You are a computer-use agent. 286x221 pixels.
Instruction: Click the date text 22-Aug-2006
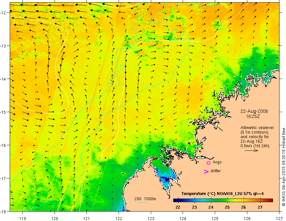coord(254,111)
